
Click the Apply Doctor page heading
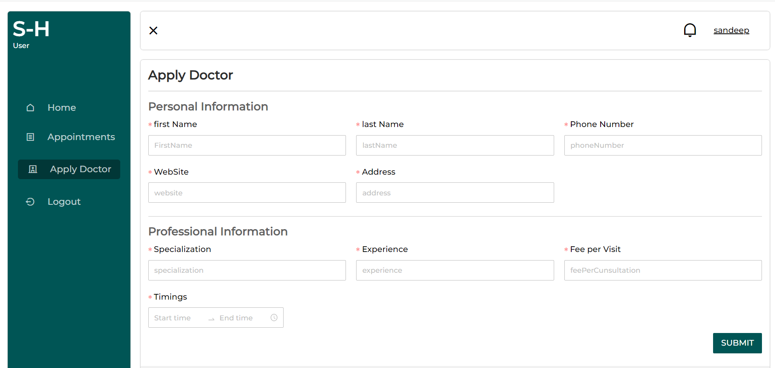point(190,75)
